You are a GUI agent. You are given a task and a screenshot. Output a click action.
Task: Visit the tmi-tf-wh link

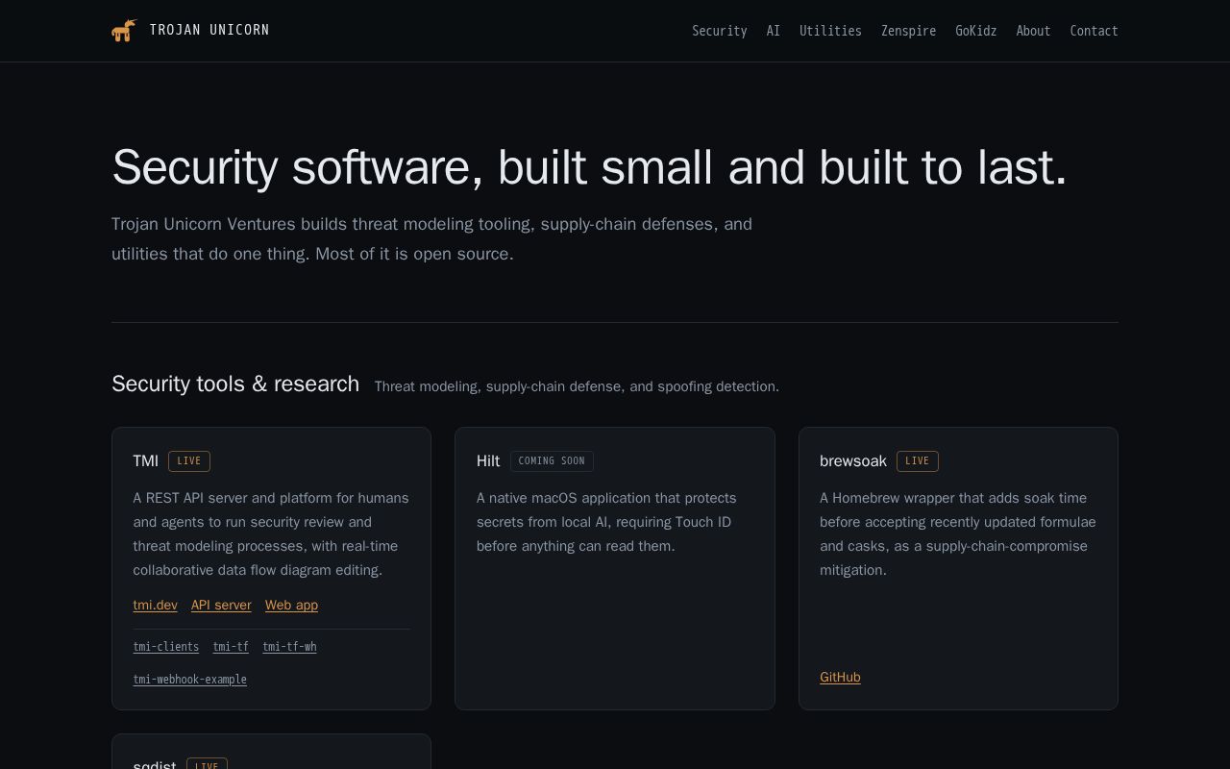click(289, 647)
